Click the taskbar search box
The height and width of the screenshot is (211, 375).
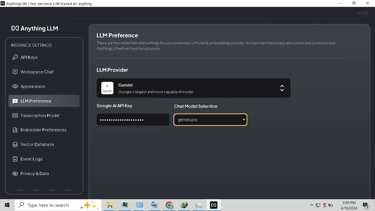[58, 205]
